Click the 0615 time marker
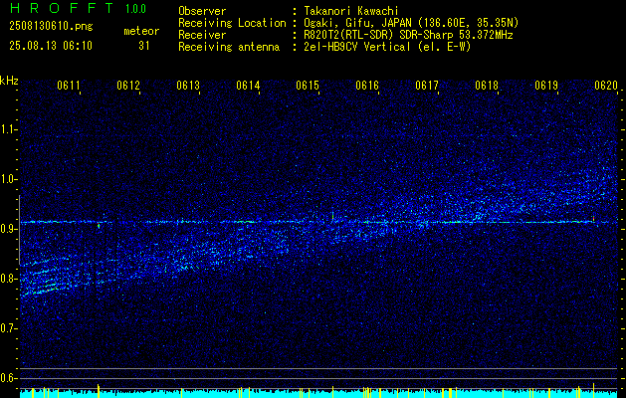This screenshot has height=398, width=626. 308,86
